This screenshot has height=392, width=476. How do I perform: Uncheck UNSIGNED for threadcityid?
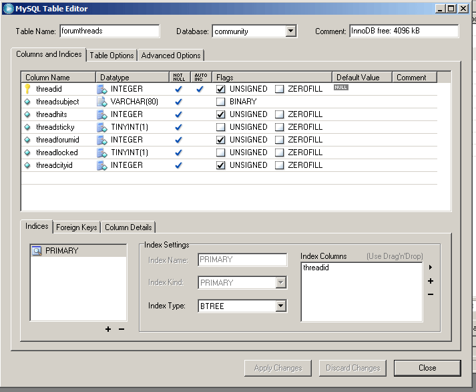point(221,165)
